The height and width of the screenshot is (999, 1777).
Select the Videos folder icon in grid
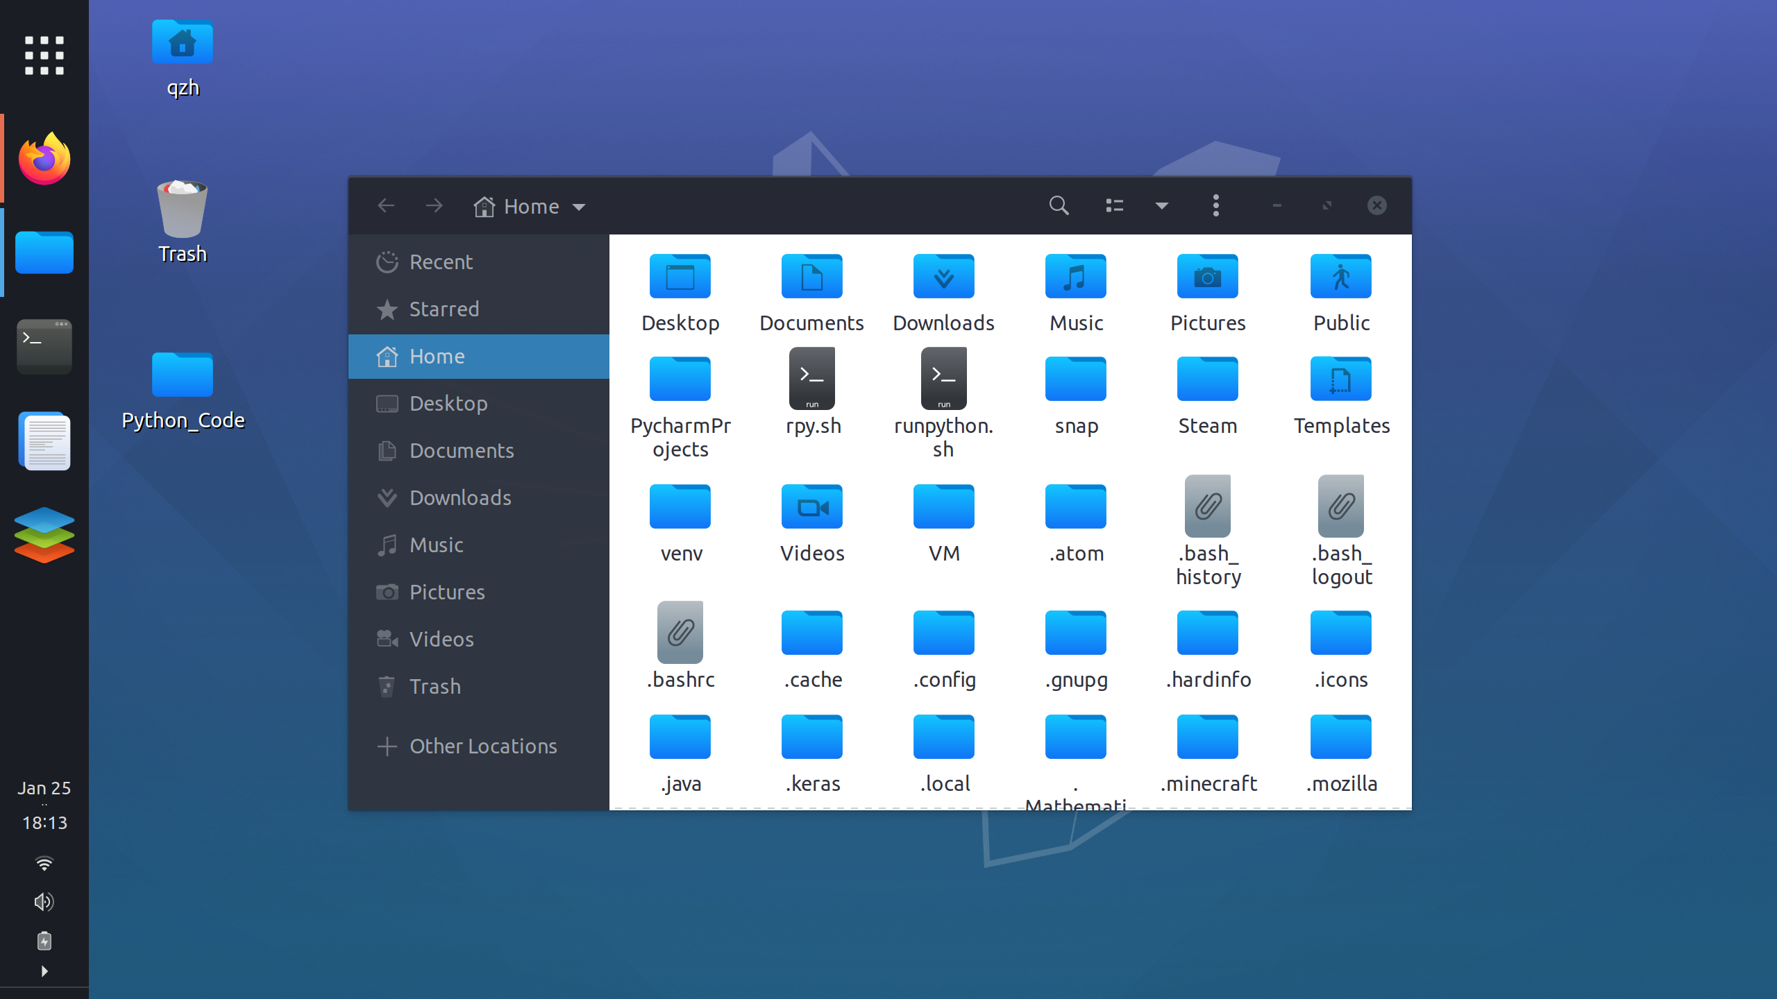[x=812, y=506]
